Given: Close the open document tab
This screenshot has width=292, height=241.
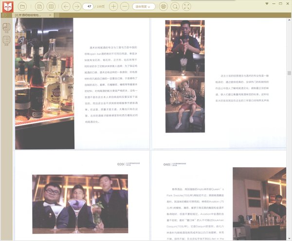Looking at the screenshot, I should (50, 15).
